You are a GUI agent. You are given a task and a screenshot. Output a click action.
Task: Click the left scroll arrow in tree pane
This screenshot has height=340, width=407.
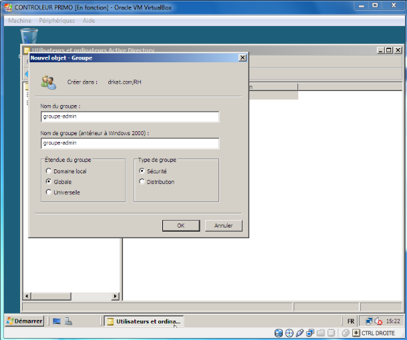(27, 296)
